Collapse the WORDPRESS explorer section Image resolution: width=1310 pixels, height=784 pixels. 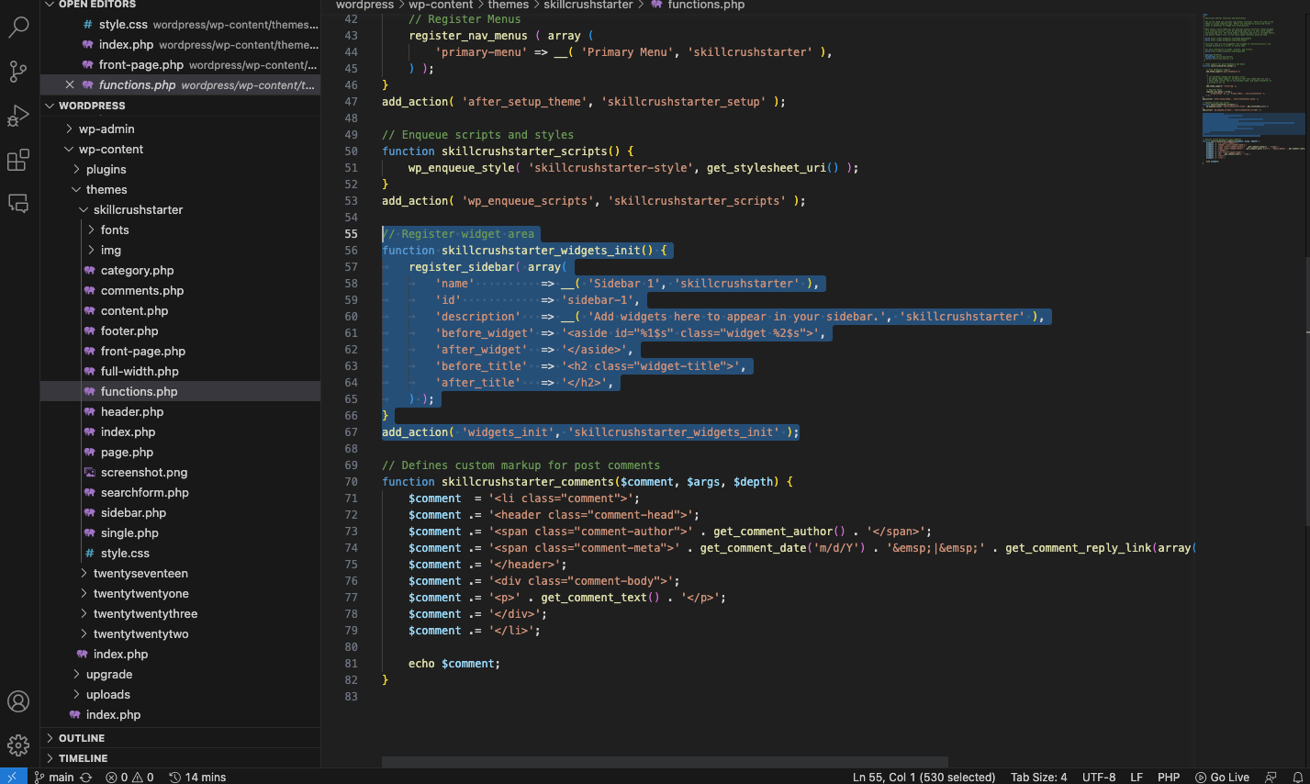point(180,106)
